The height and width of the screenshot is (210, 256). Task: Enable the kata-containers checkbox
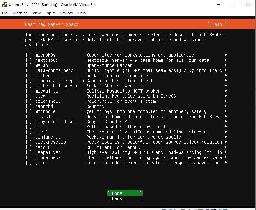click(x=29, y=70)
